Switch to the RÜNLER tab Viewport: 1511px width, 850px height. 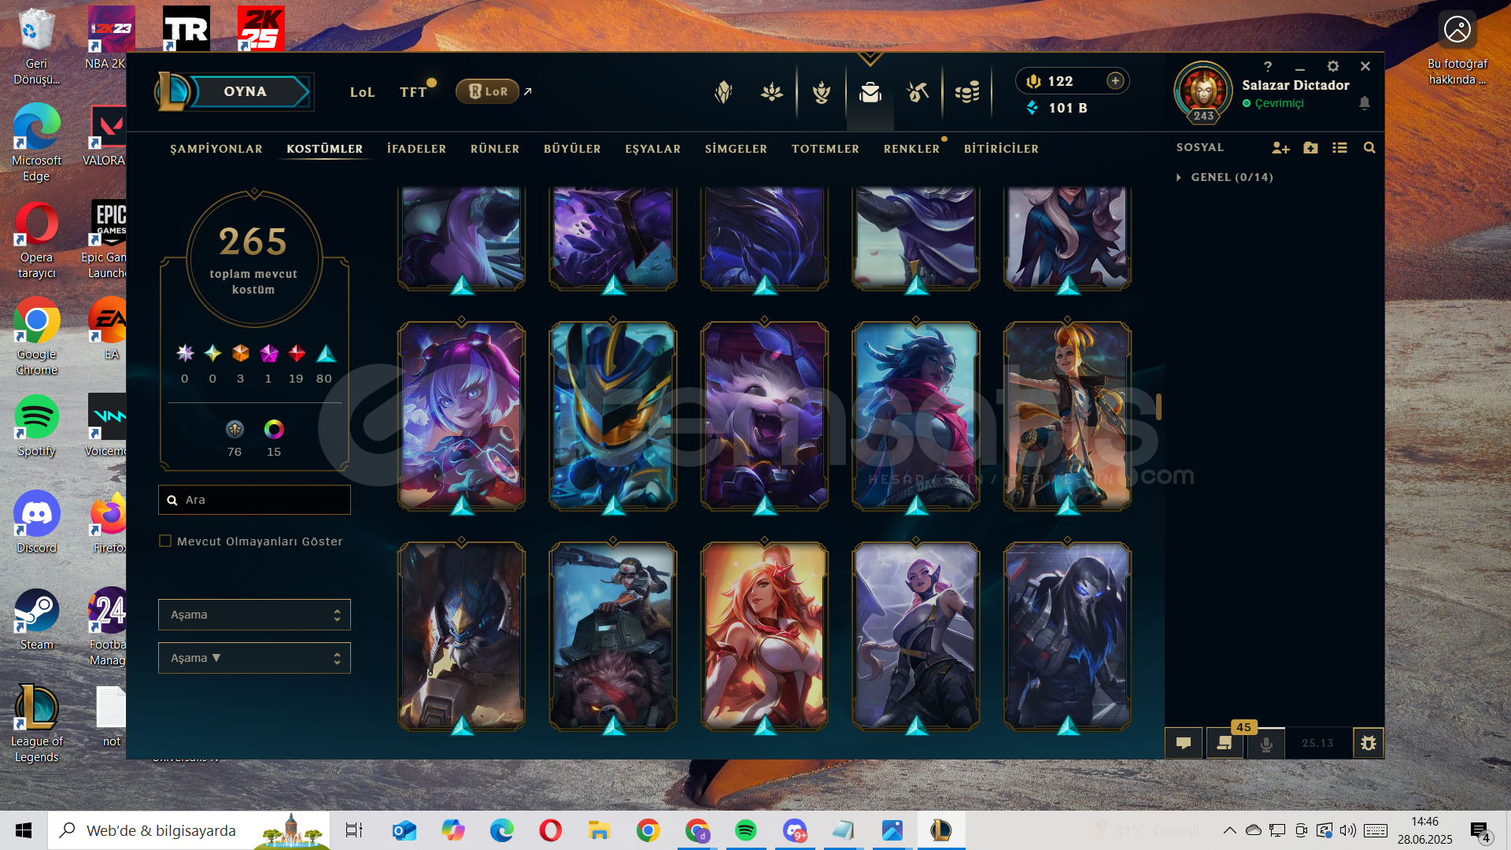coord(495,149)
